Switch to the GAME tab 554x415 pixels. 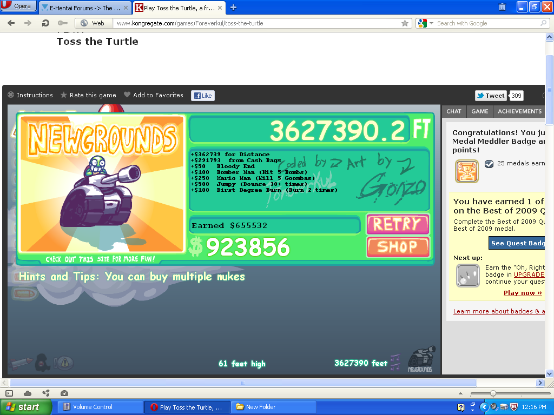pyautogui.click(x=479, y=111)
